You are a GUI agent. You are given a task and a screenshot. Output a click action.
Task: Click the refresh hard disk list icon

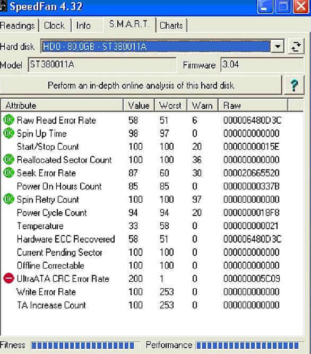(296, 47)
